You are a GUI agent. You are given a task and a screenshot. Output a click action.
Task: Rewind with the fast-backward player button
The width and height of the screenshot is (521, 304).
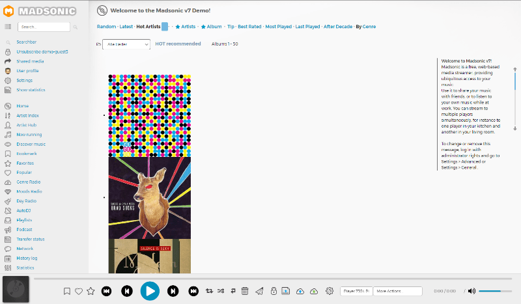coord(106,292)
